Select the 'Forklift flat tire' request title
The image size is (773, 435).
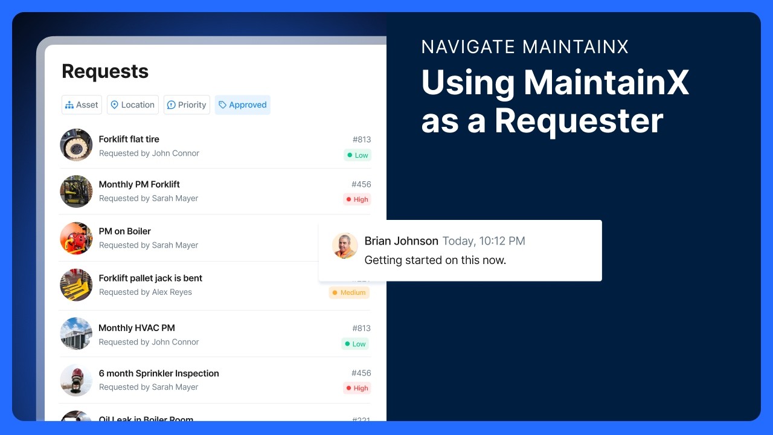tap(129, 139)
